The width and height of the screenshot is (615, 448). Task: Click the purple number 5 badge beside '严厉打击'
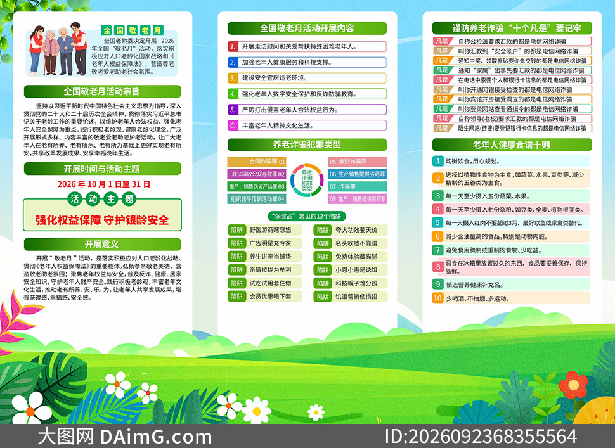click(x=233, y=110)
